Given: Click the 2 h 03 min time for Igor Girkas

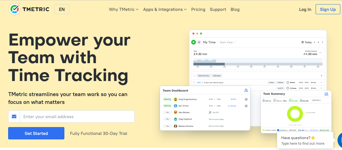Looking at the screenshot, I should (x=232, y=106).
